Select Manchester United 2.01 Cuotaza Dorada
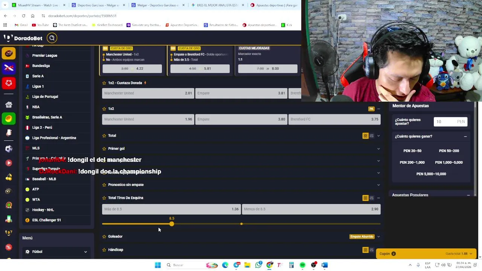This screenshot has height=271, width=482. pos(148,93)
